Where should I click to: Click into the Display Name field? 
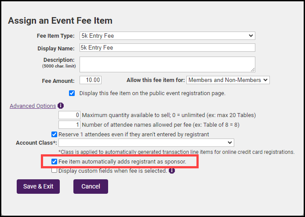(x=167, y=48)
